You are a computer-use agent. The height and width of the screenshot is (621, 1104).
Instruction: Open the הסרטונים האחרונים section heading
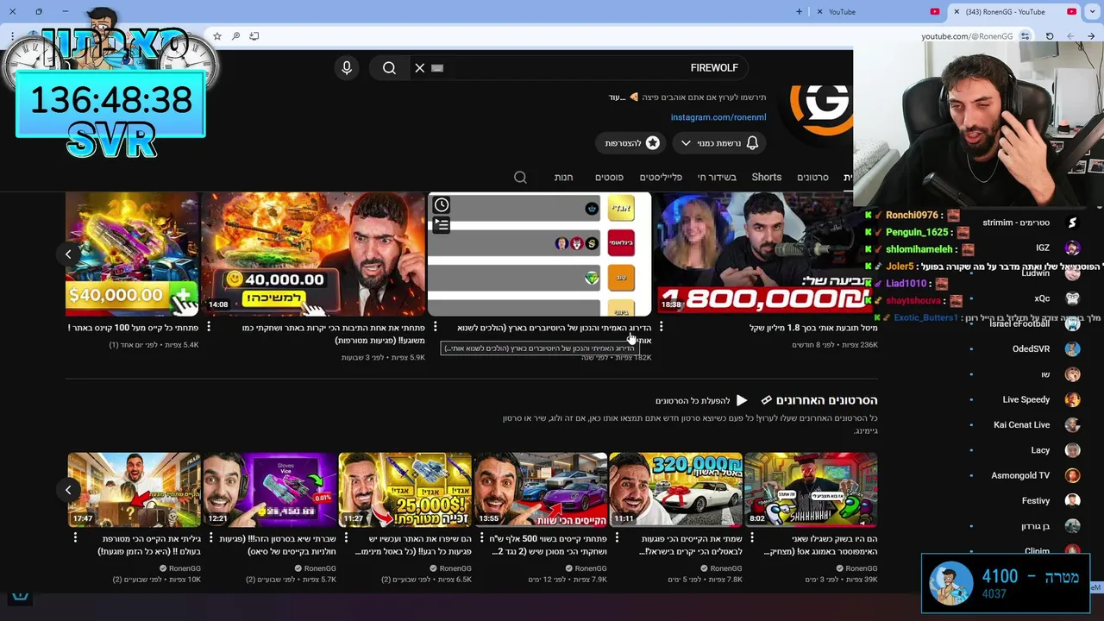pos(826,400)
